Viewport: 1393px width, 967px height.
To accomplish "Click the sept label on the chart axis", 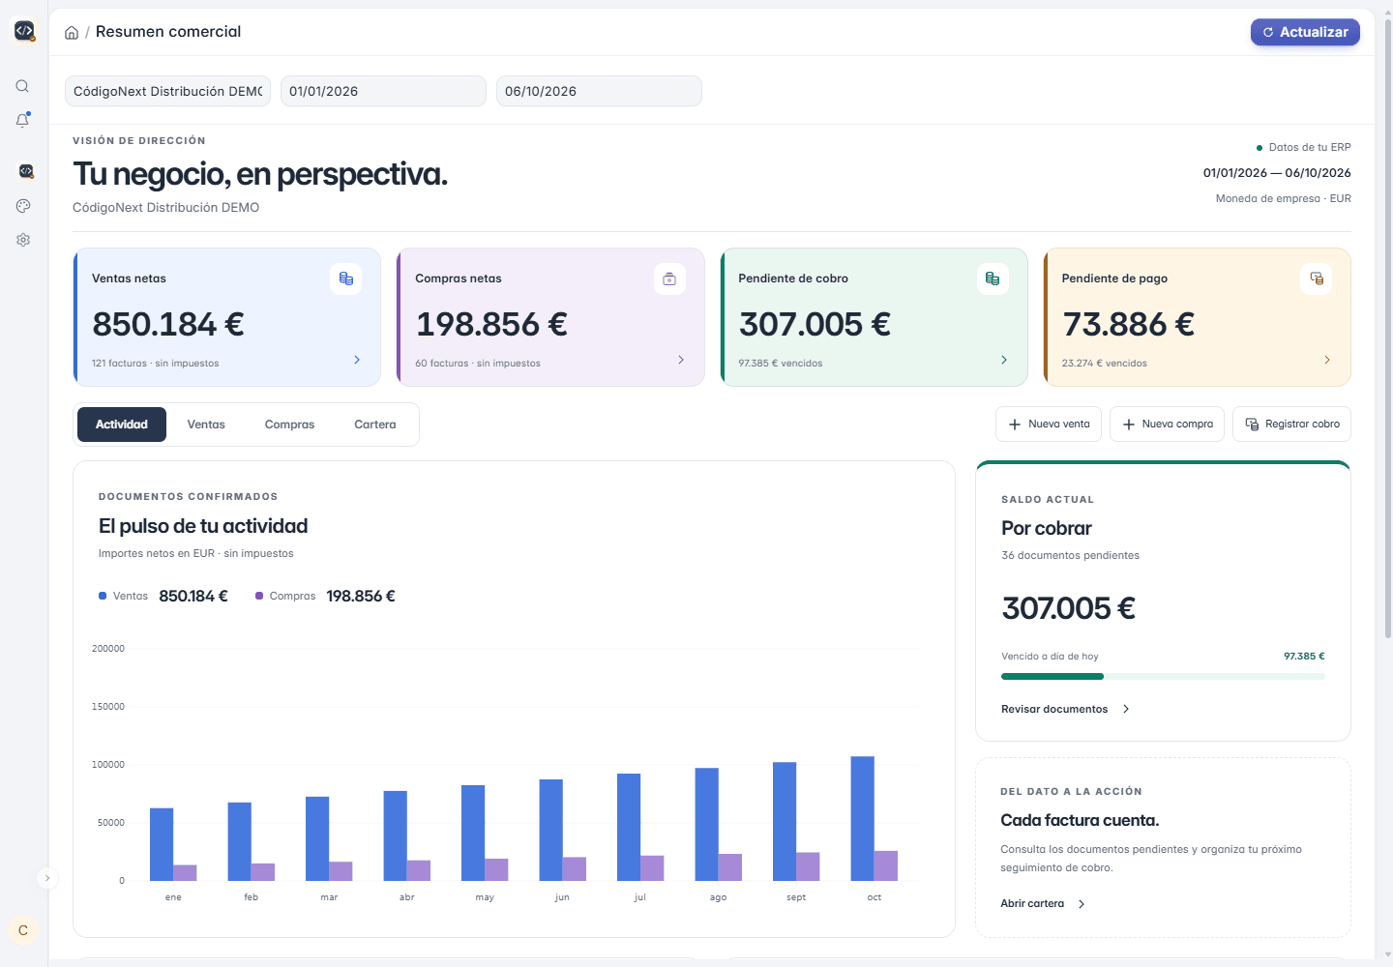I will 796,897.
